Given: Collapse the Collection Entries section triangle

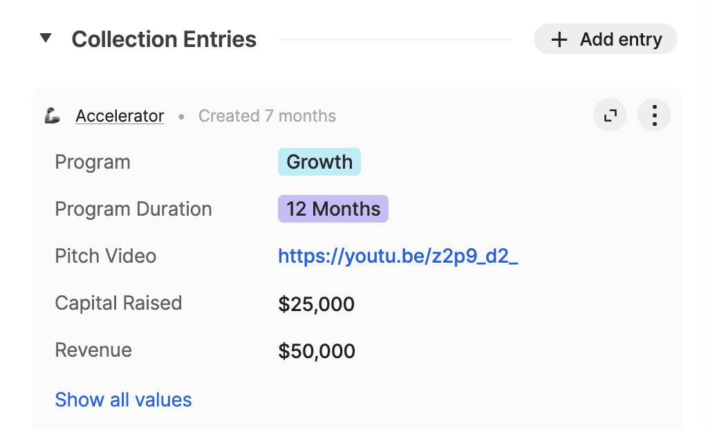Looking at the screenshot, I should pos(46,38).
